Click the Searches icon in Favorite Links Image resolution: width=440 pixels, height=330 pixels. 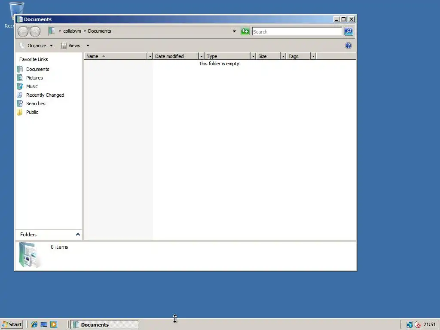pos(20,104)
